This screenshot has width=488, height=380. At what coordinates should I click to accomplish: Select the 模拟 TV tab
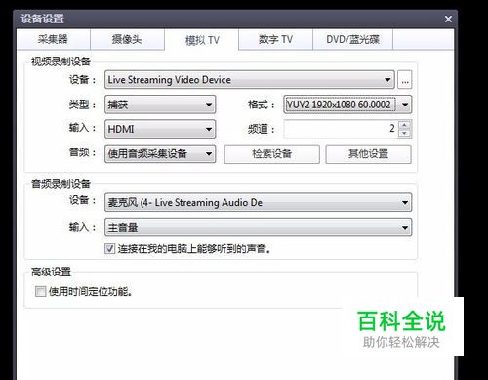202,40
